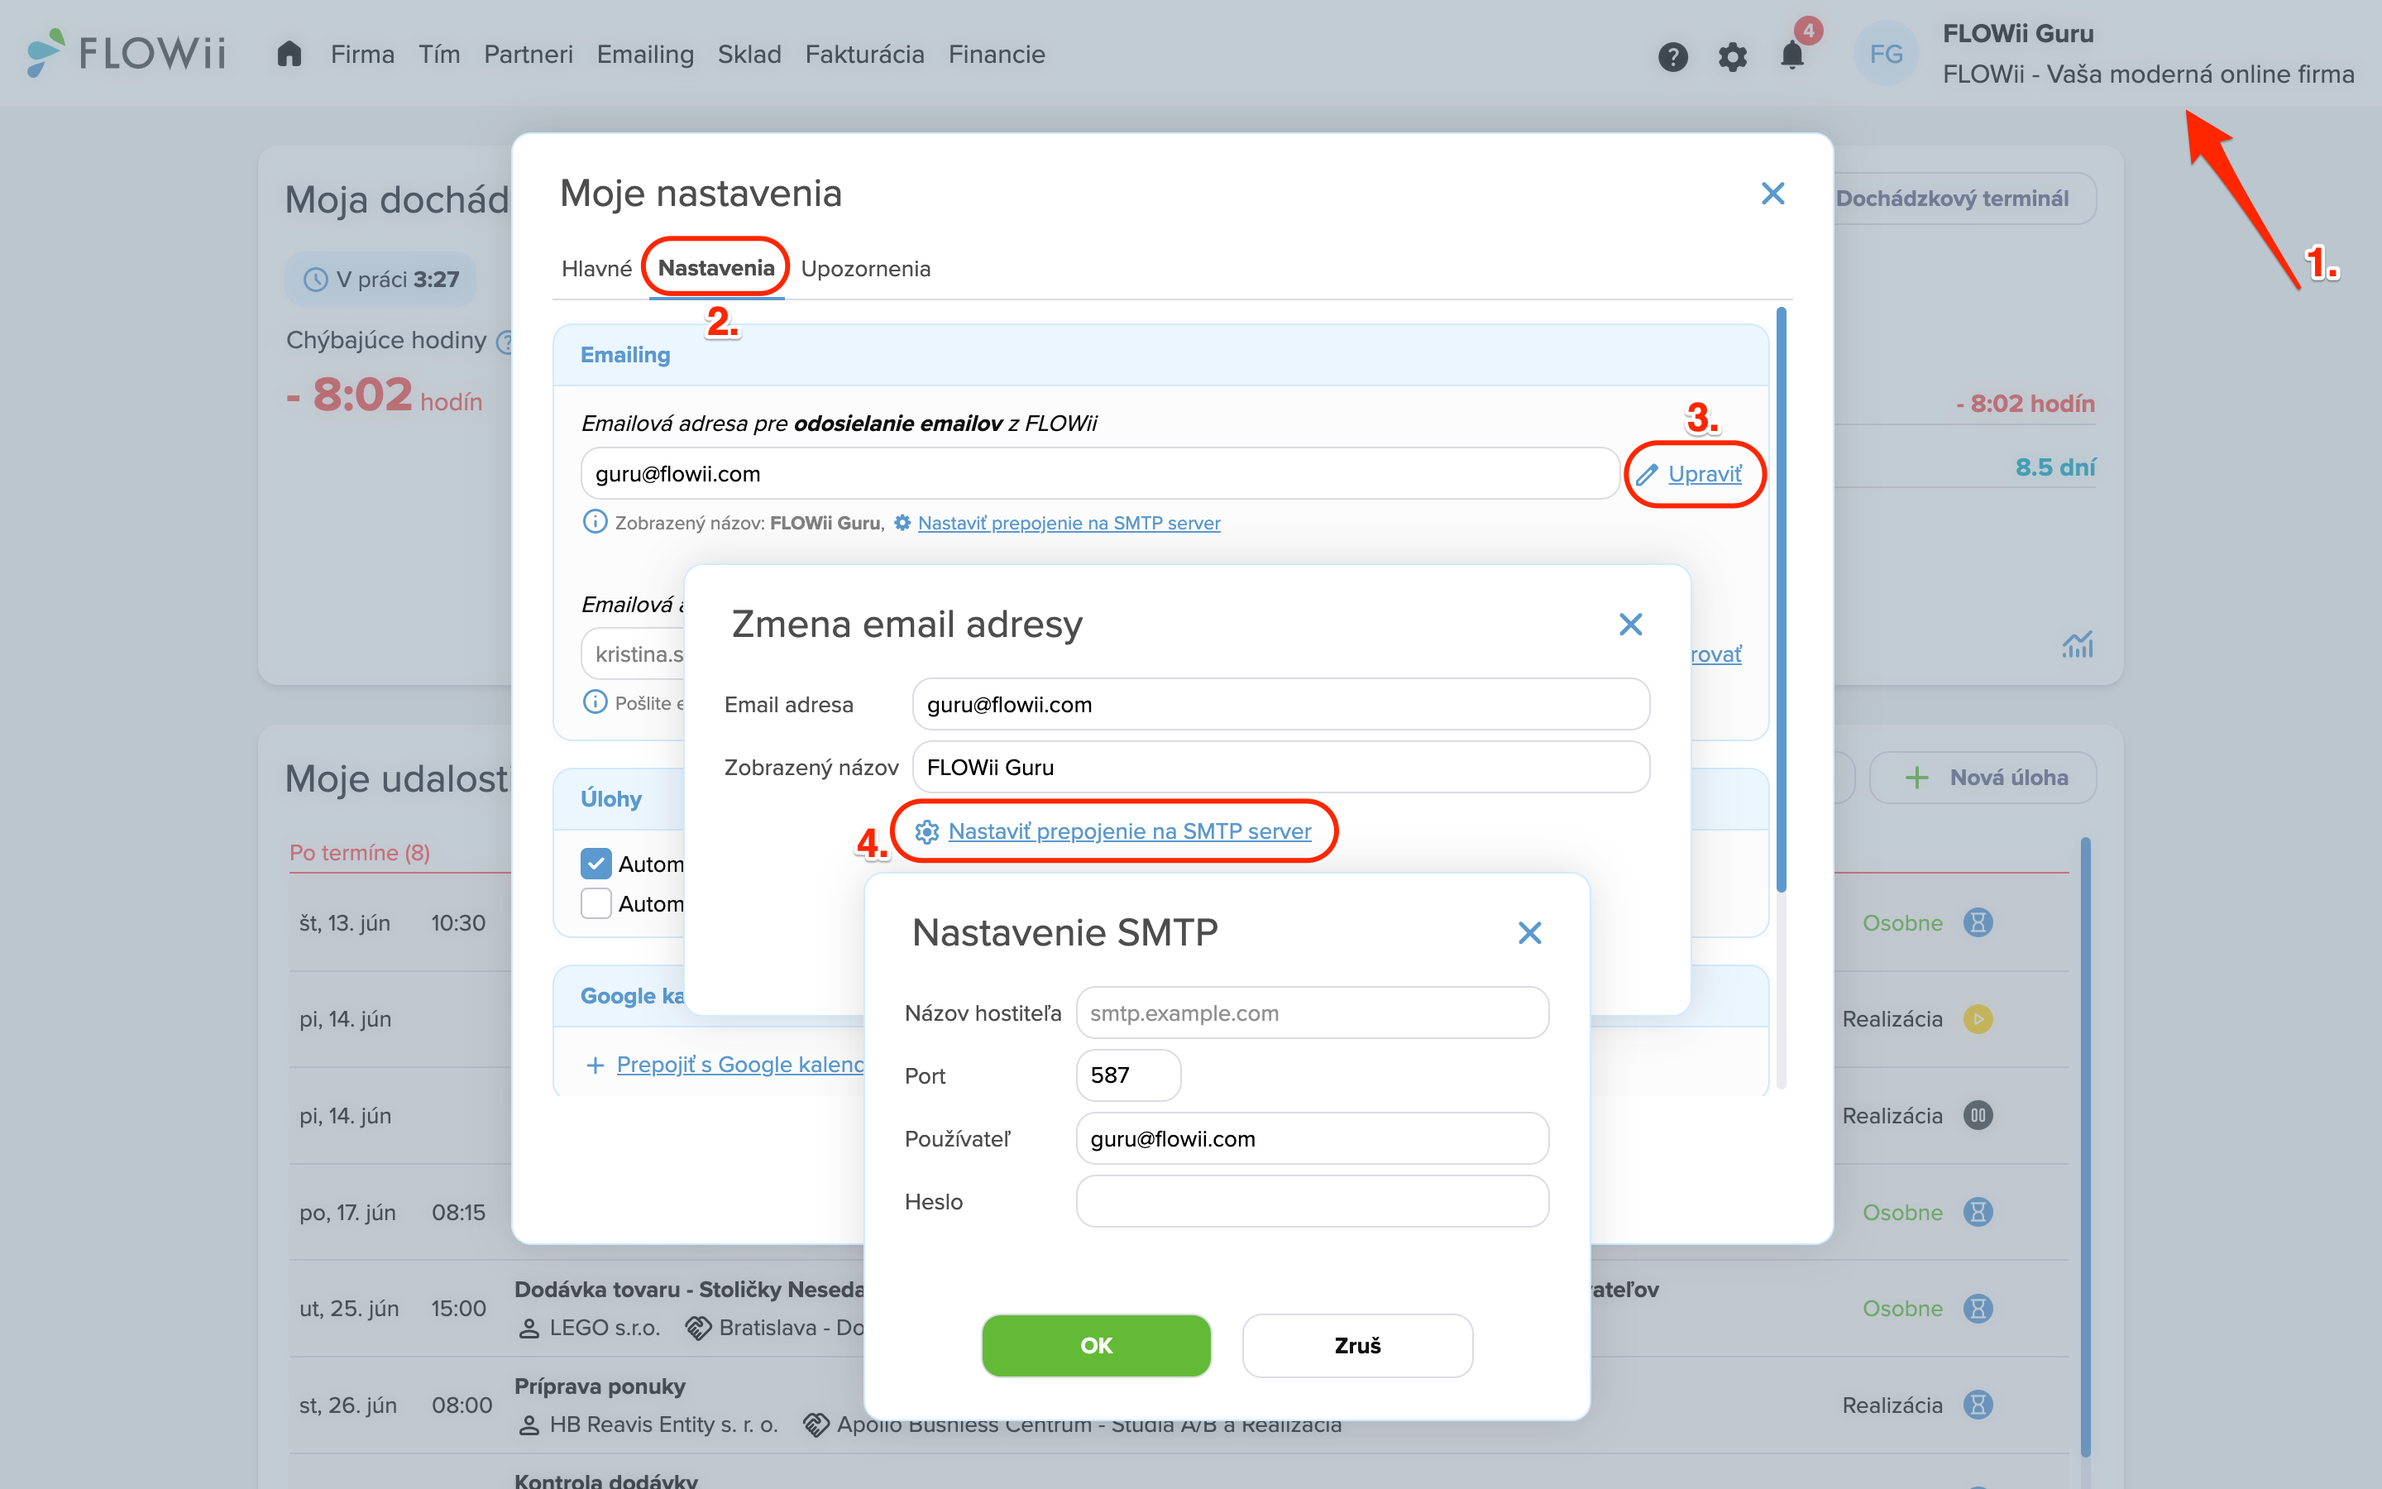The width and height of the screenshot is (2382, 1489).
Task: Click the sending email address field
Action: (1099, 474)
